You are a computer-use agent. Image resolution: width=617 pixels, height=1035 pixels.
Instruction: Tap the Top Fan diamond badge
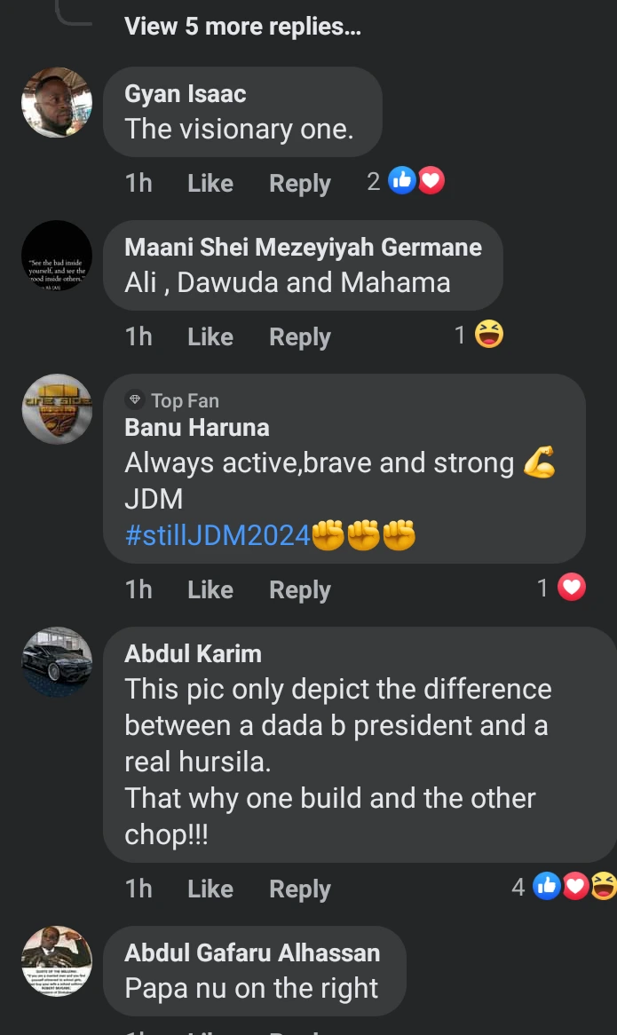click(135, 400)
